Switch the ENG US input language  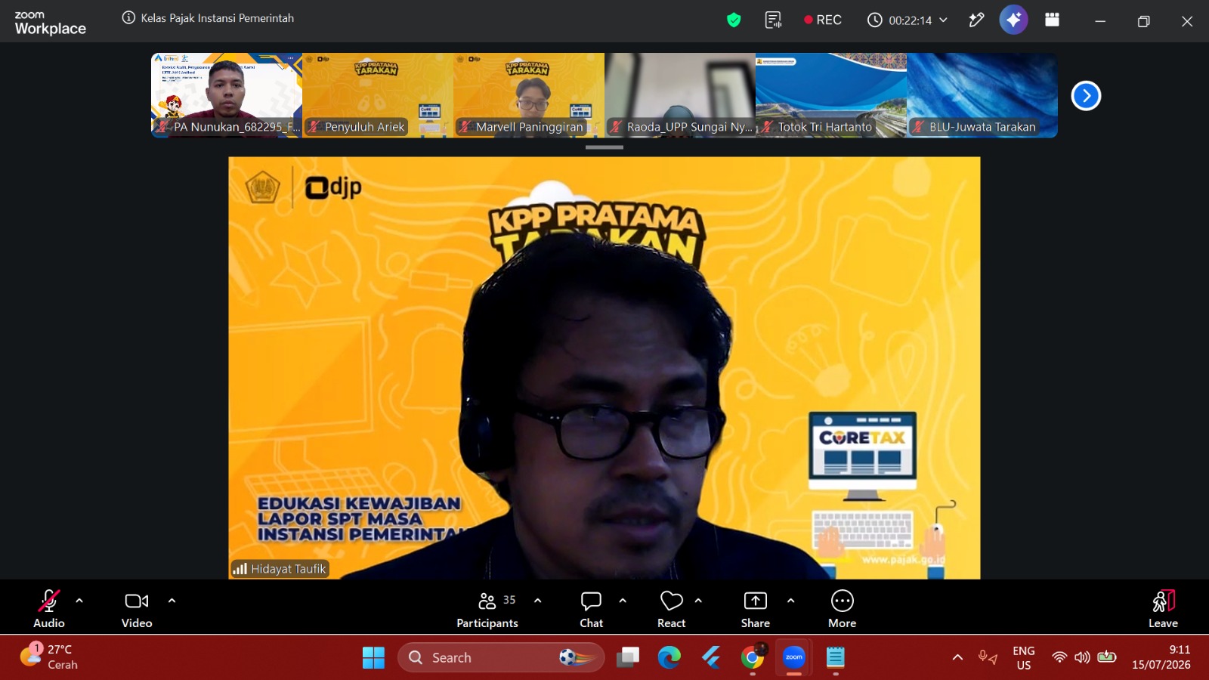point(1024,658)
